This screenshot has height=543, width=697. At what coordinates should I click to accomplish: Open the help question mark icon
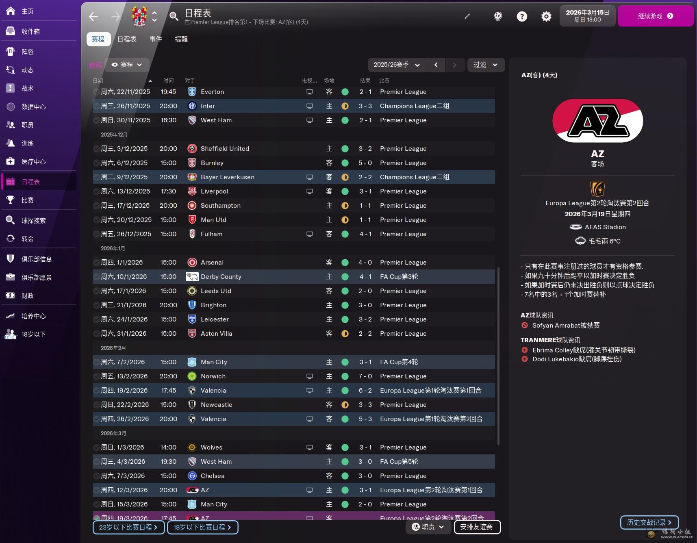point(522,16)
